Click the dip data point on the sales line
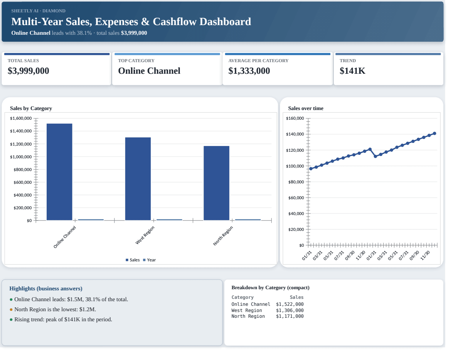The height and width of the screenshot is (356, 473). point(375,156)
